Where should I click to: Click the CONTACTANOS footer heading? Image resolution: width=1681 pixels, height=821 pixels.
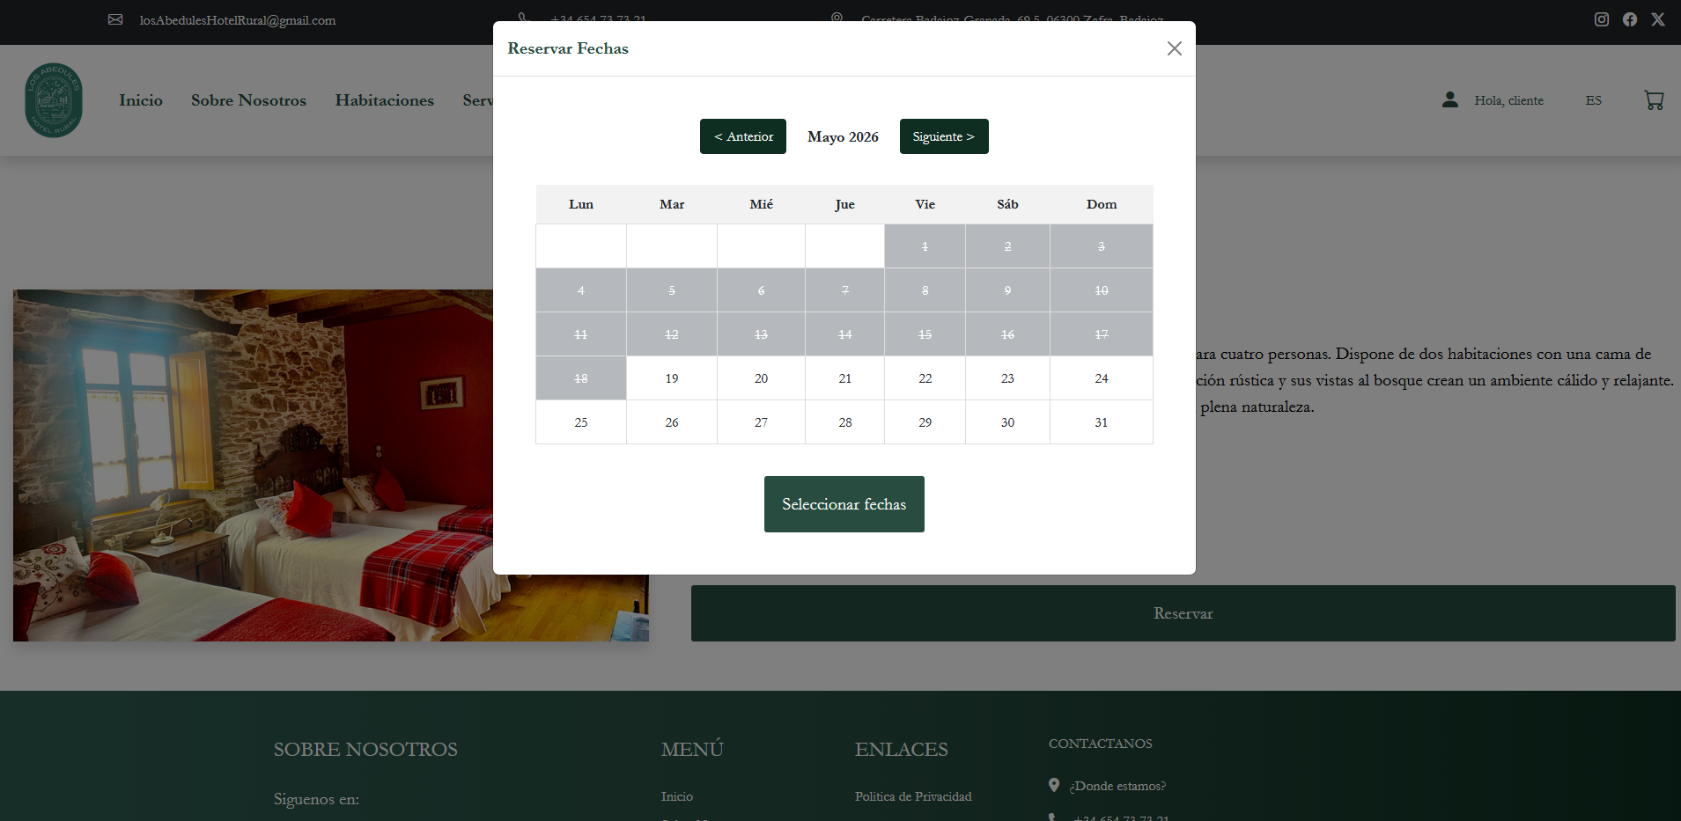coord(1101,744)
